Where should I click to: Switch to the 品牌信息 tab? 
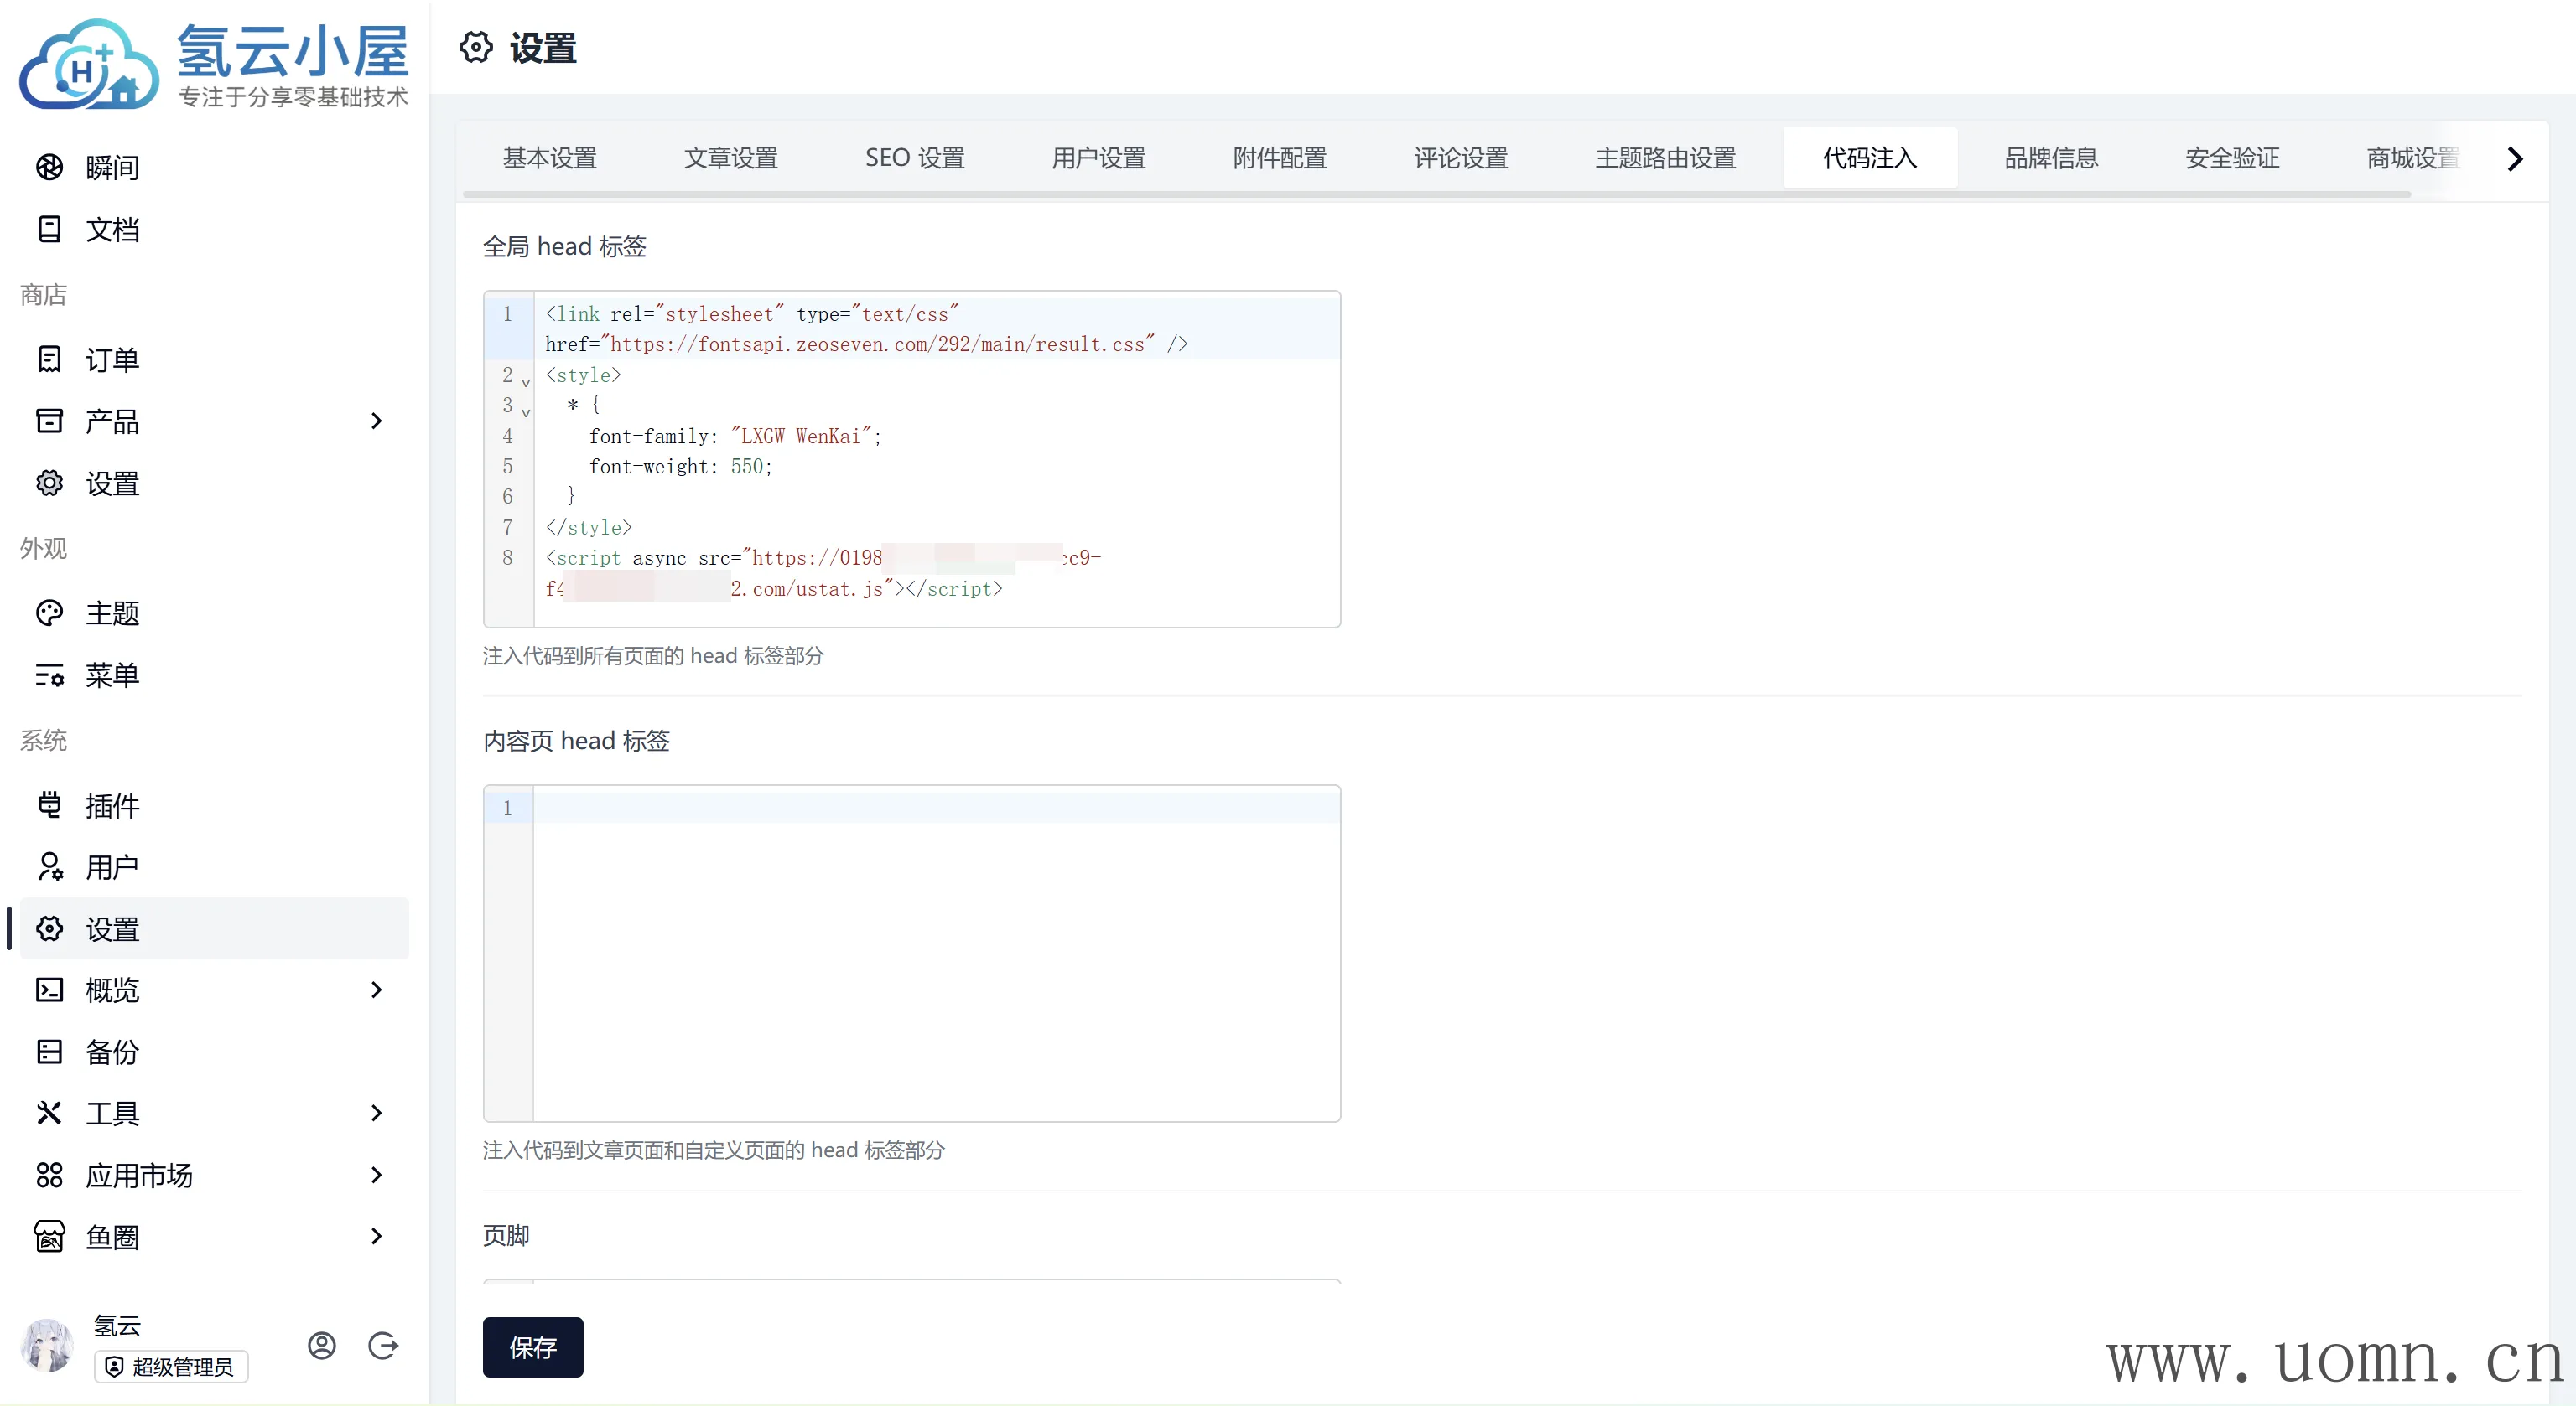pyautogui.click(x=2050, y=158)
